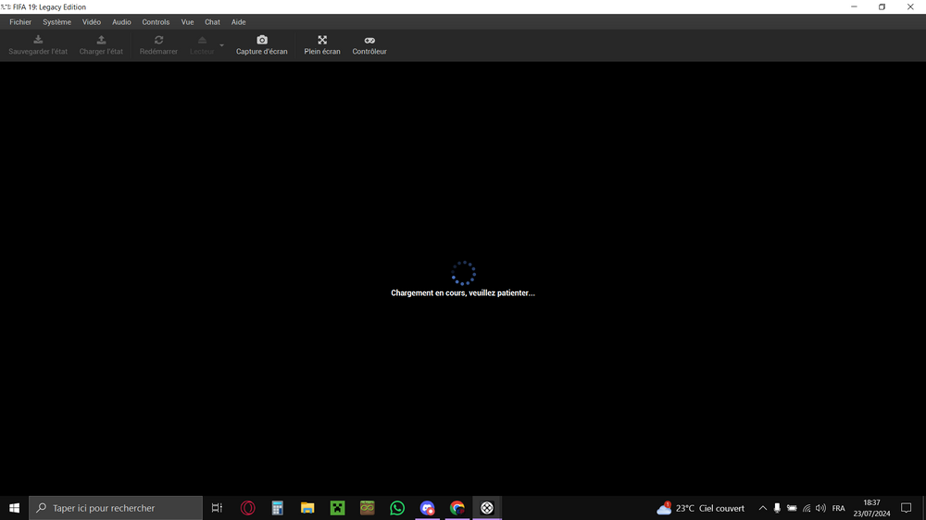Open the Audio menu
This screenshot has width=926, height=520.
point(121,21)
